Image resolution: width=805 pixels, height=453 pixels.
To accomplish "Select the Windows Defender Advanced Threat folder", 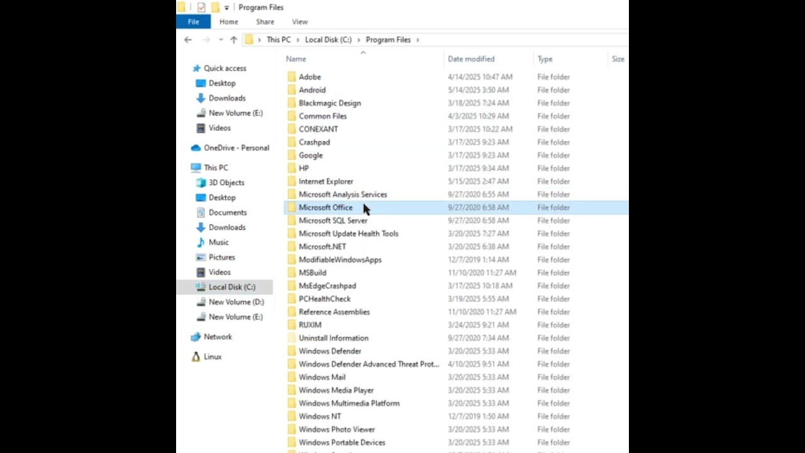I will coord(369,364).
